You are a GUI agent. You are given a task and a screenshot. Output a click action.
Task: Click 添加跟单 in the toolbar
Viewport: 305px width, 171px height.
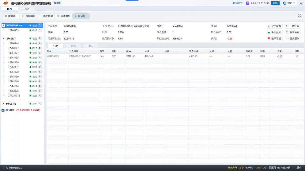(x=46, y=16)
